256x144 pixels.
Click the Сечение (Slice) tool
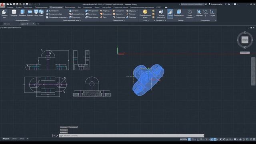pos(74,11)
